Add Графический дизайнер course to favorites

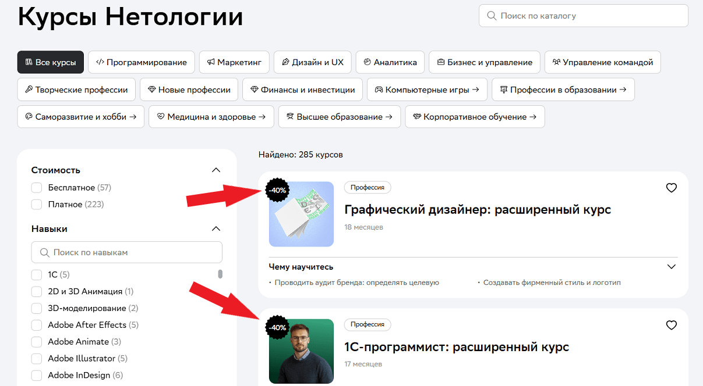point(672,188)
